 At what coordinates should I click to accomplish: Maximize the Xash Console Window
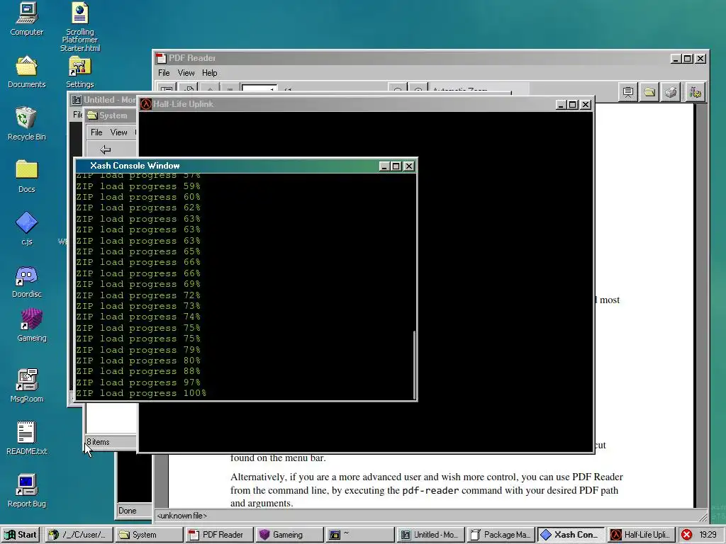396,166
